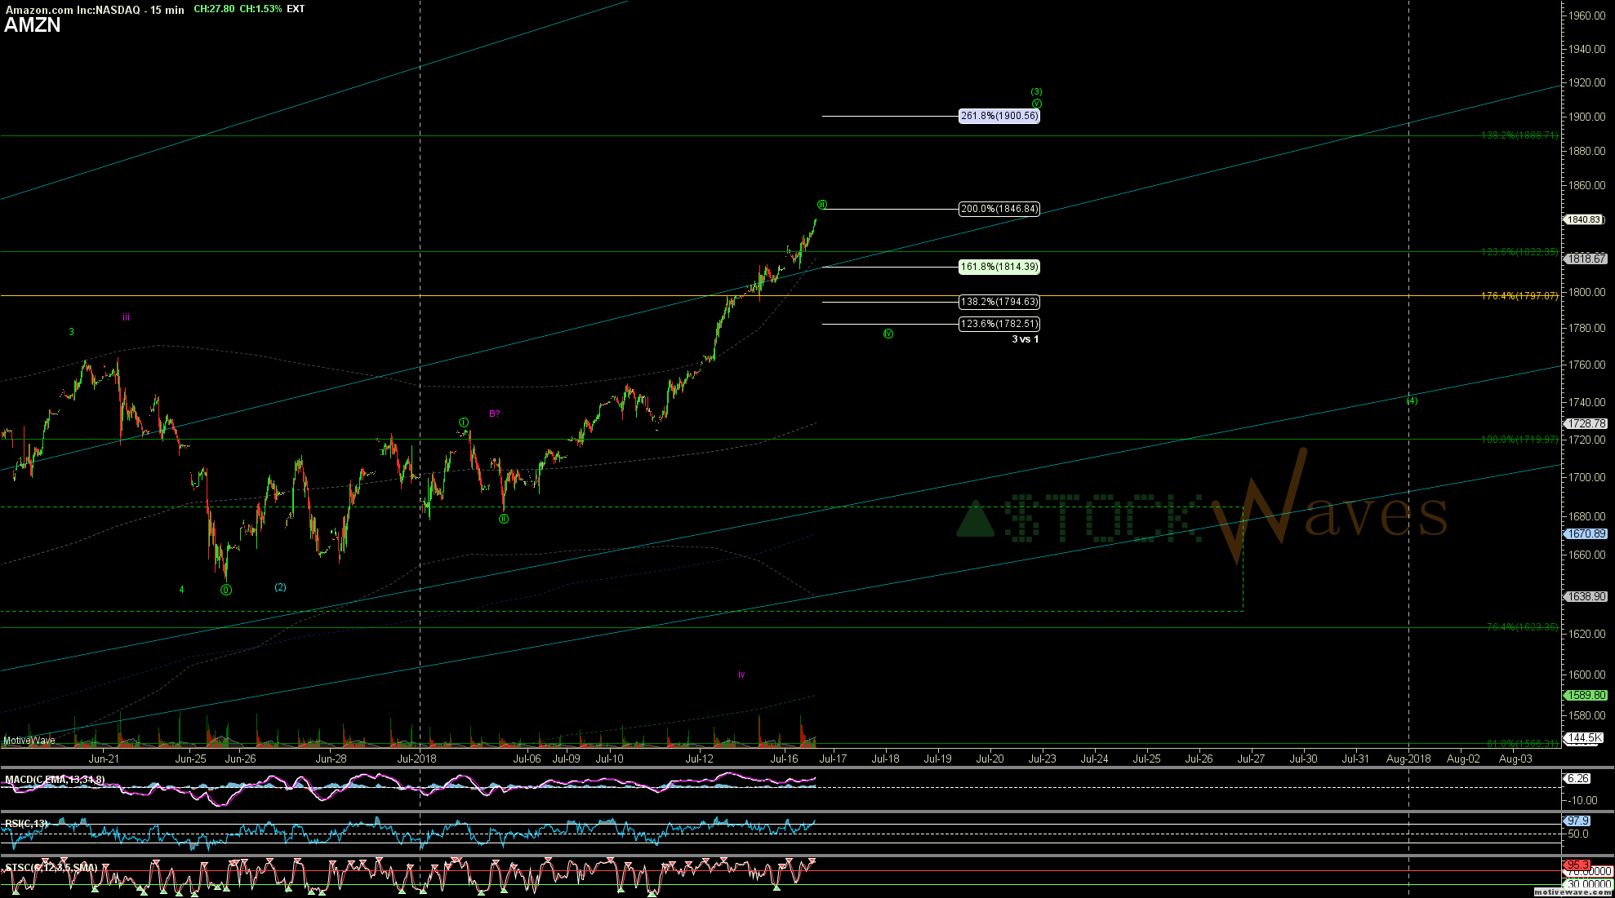The width and height of the screenshot is (1615, 898).
Task: Select the 123.6%(1782.51) Fibonacci label
Action: [999, 324]
